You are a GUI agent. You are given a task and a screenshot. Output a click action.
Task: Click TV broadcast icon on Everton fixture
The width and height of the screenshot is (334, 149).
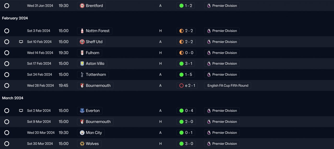click(x=21, y=111)
